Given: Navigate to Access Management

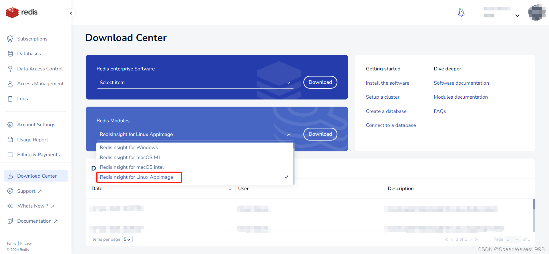Looking at the screenshot, I should 40,84.
